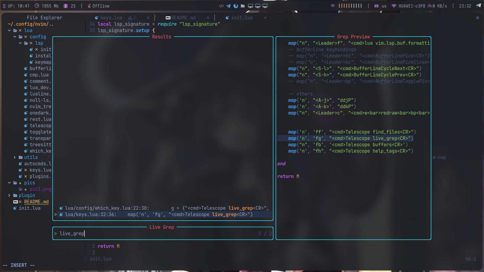Click the 46:1 cursor position indicator

(x=470, y=259)
